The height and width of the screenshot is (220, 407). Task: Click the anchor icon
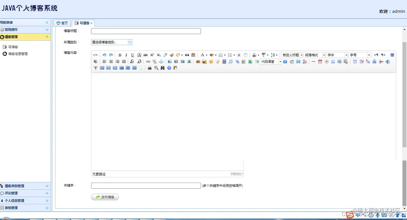click(x=161, y=62)
